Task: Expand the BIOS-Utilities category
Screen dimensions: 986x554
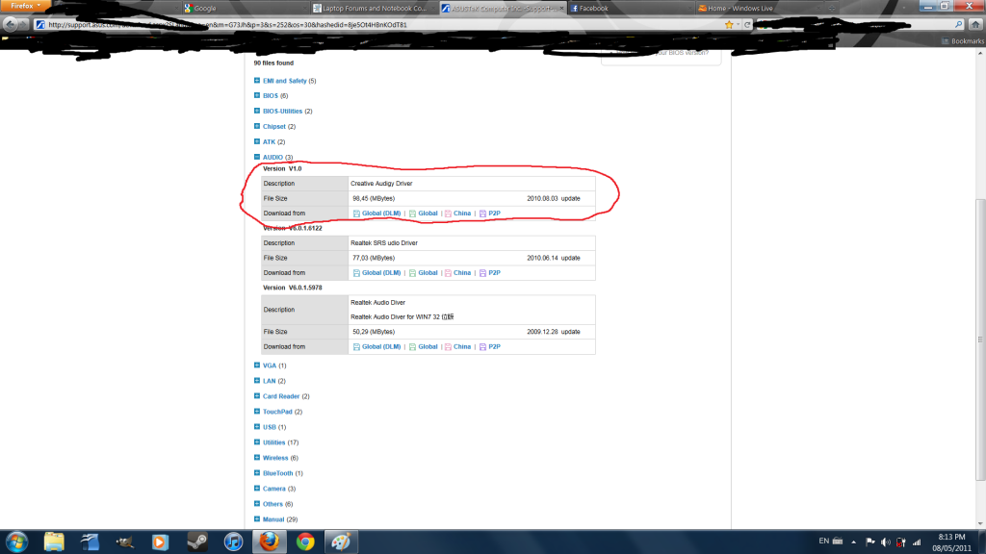Action: (x=256, y=111)
